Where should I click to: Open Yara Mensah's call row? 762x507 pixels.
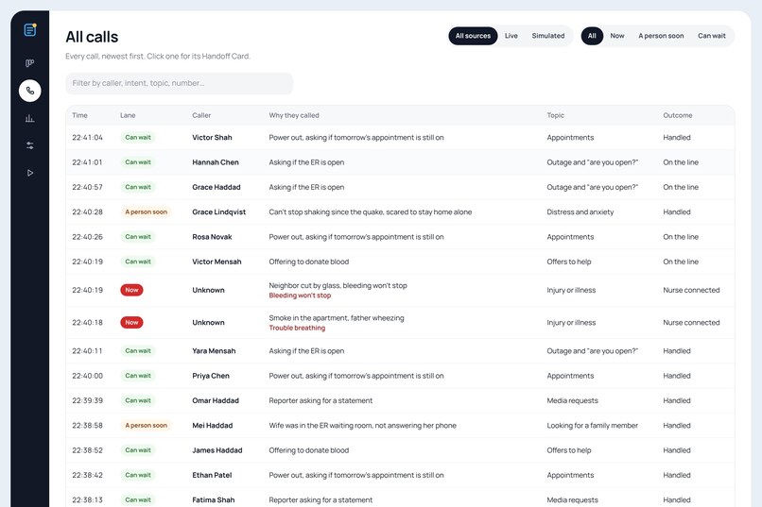(400, 351)
